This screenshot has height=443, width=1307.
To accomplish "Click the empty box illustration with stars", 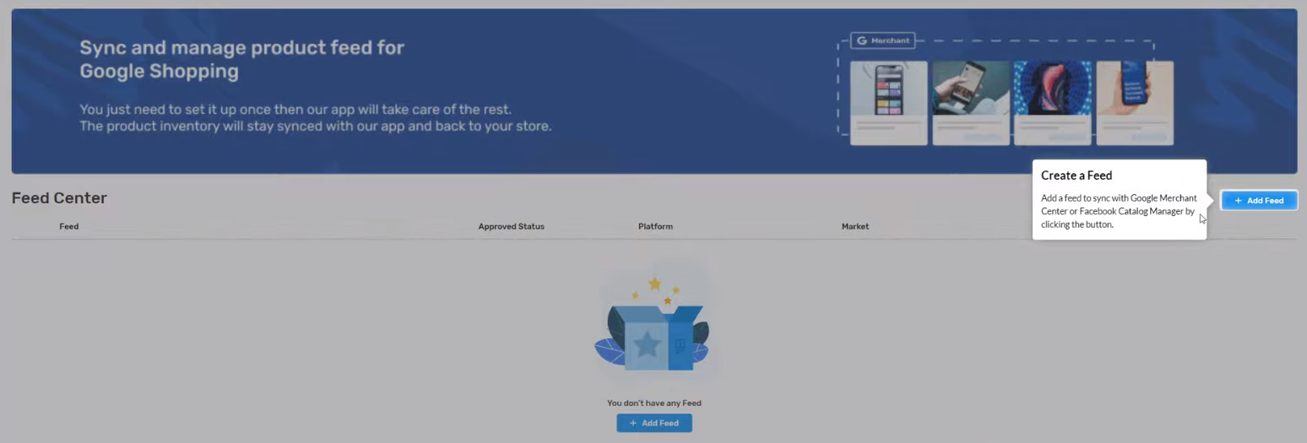I will [x=652, y=325].
